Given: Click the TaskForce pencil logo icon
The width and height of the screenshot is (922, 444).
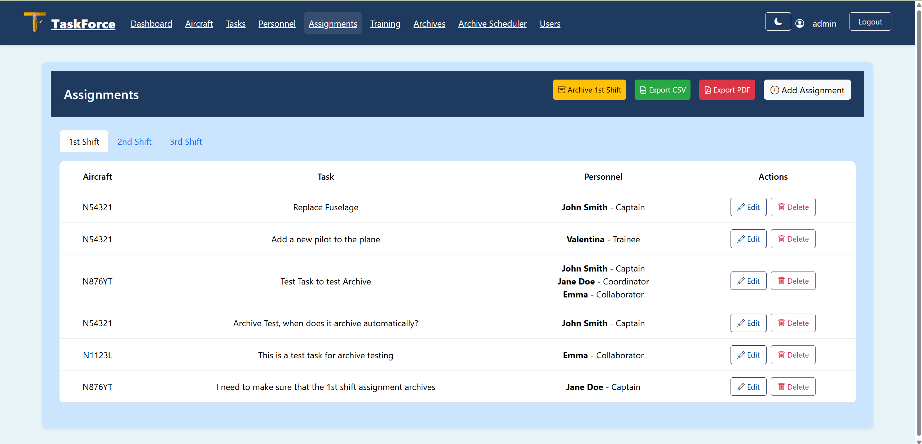Looking at the screenshot, I should tap(35, 22).
